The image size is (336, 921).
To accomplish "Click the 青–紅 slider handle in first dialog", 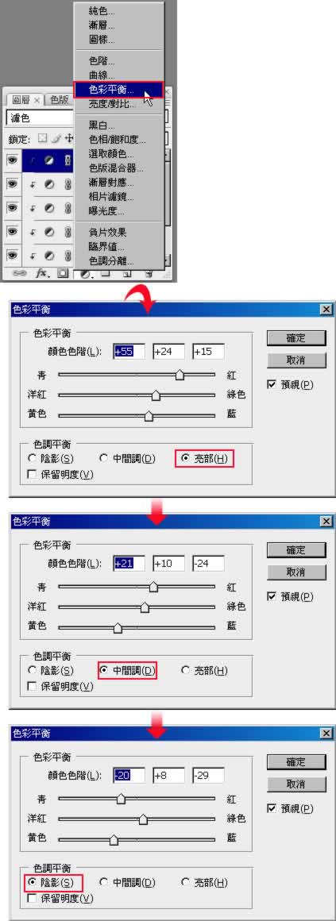I will (180, 376).
